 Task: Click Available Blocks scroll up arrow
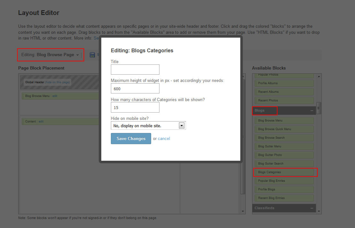coord(319,77)
